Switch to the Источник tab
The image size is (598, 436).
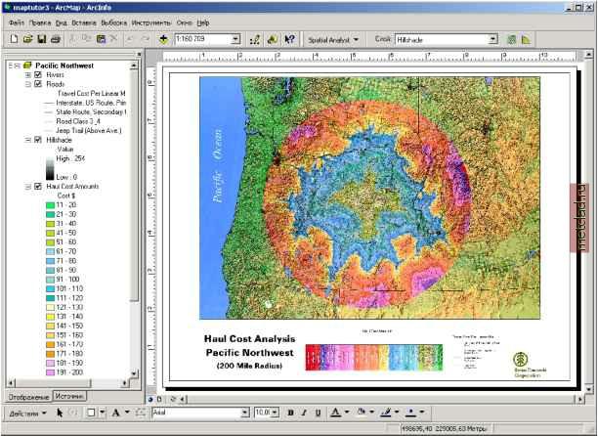tap(68, 396)
